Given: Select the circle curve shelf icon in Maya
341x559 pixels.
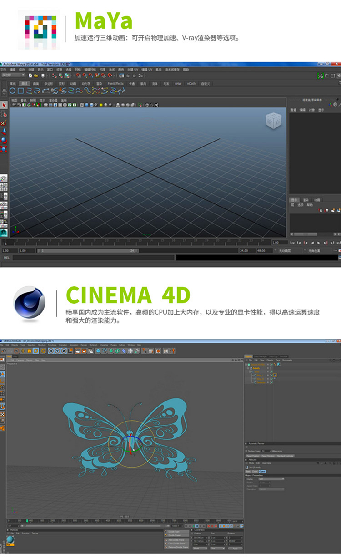Looking at the screenshot, I should 13,91.
